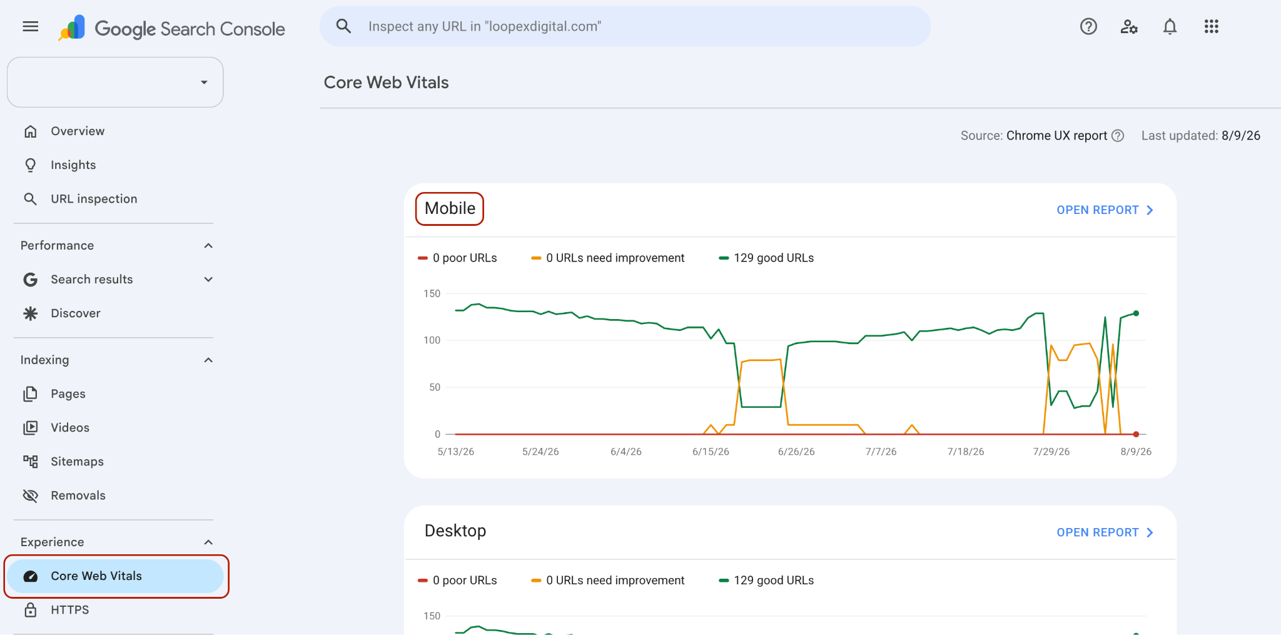Viewport: 1281px width, 635px height.
Task: Click the Chrome UX report help icon
Action: (x=1118, y=136)
